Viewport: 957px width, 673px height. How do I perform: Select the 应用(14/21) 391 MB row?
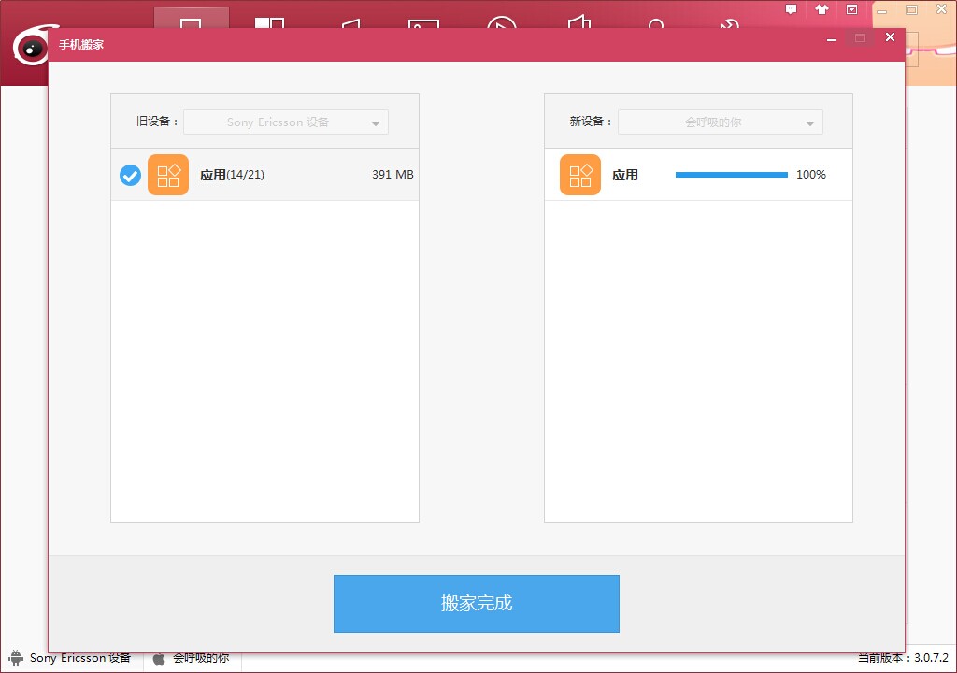coord(264,175)
